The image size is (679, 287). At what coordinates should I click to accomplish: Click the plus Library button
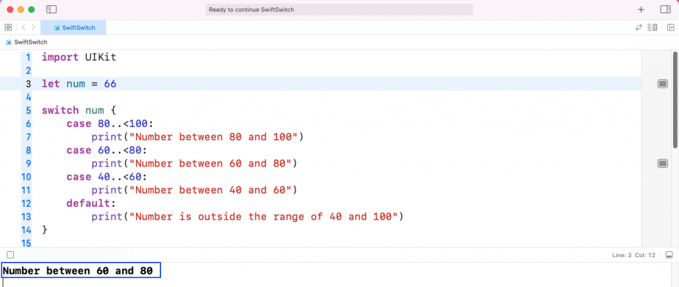click(x=641, y=9)
